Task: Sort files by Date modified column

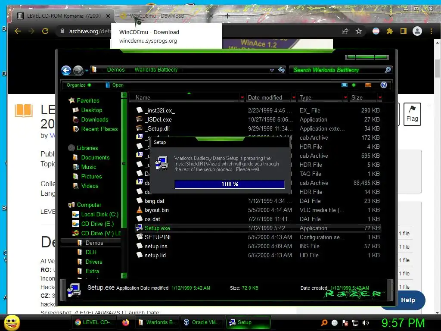Action: coord(265,98)
